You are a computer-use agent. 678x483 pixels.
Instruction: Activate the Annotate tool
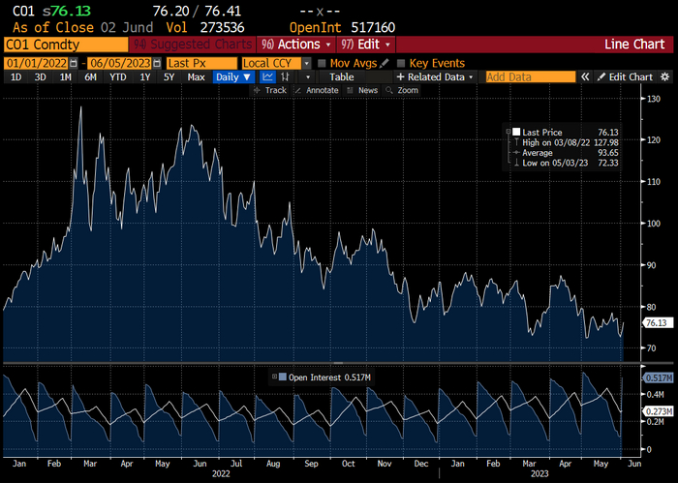(317, 90)
